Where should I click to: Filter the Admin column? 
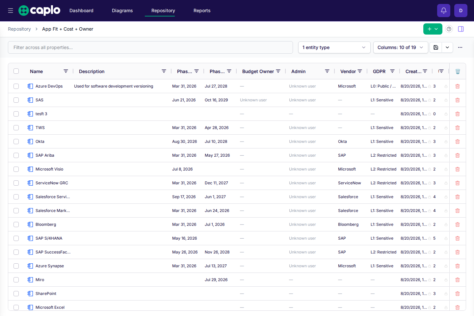[327, 71]
